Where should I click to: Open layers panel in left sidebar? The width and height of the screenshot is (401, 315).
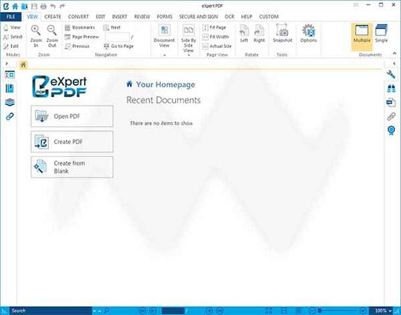[x=10, y=103]
